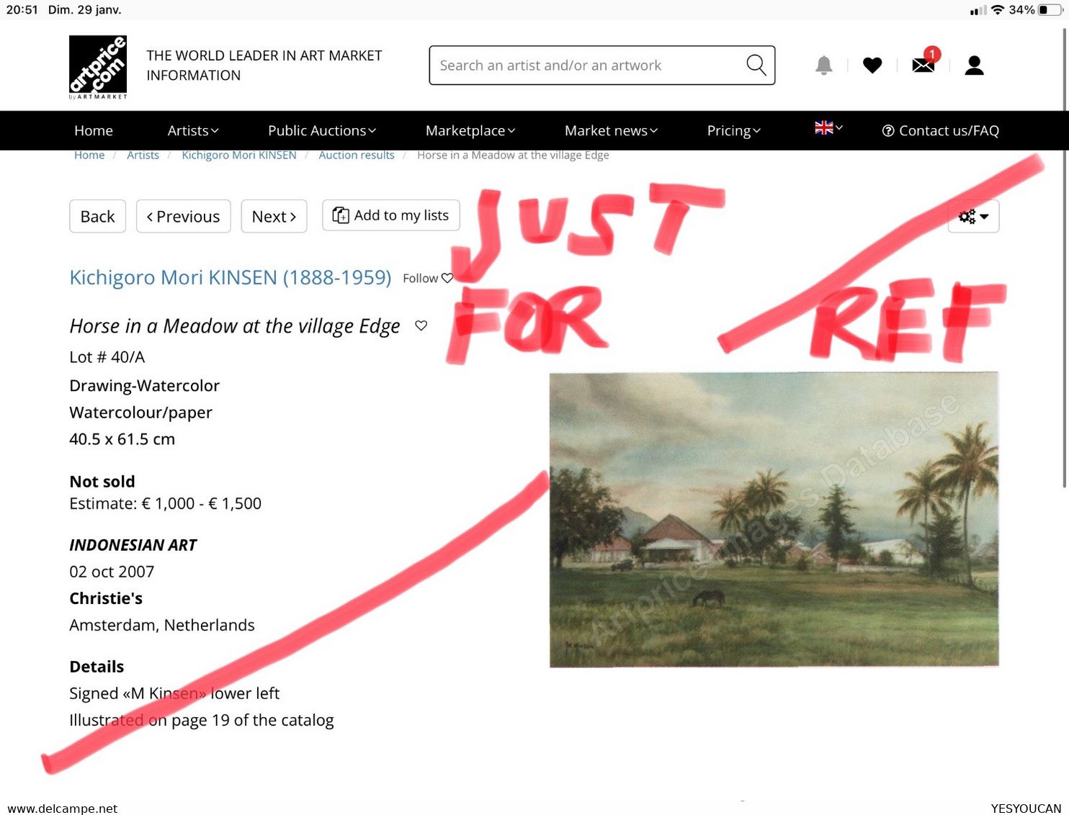Select dimensions '40.5 x 61.5 cm' text
Image resolution: width=1069 pixels, height=815 pixels.
coord(122,439)
